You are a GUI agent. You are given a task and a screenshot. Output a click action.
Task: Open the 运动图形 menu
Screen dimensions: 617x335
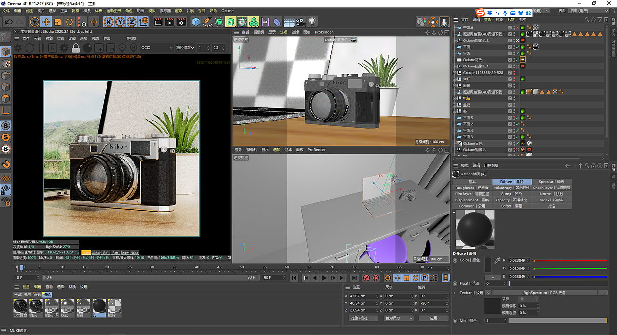click(x=114, y=11)
